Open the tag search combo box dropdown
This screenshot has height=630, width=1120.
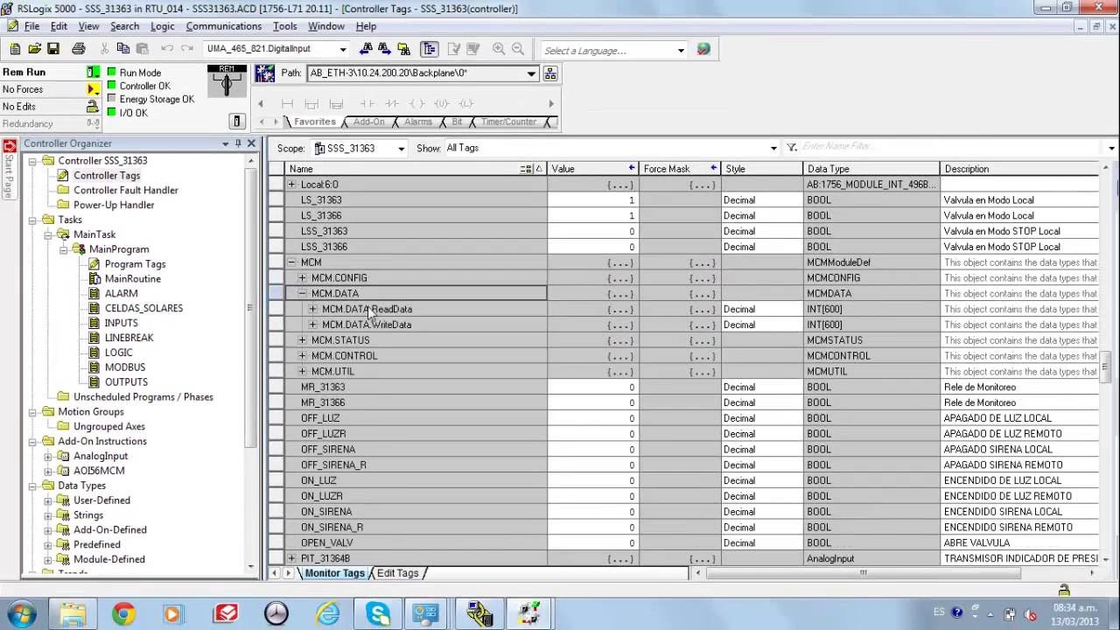[343, 49]
